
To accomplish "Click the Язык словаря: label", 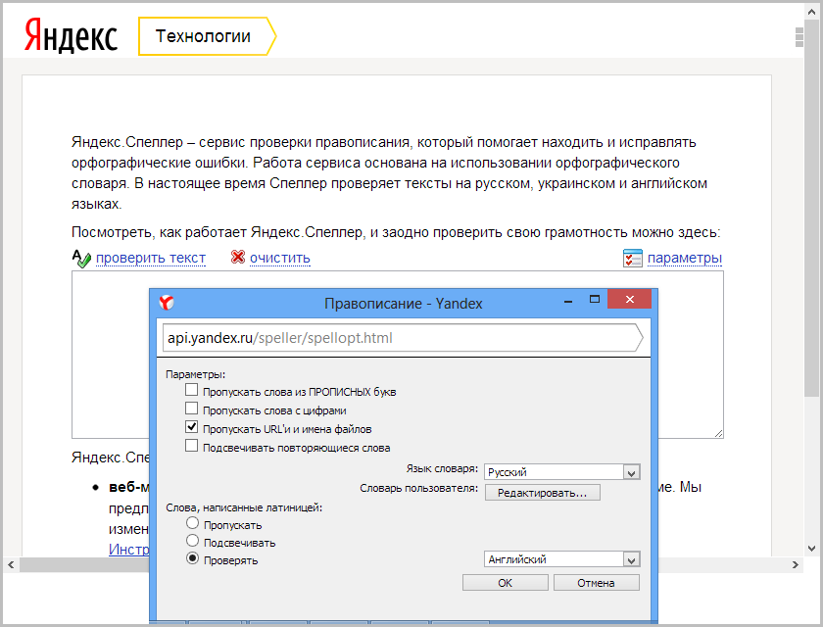I will coord(442,468).
